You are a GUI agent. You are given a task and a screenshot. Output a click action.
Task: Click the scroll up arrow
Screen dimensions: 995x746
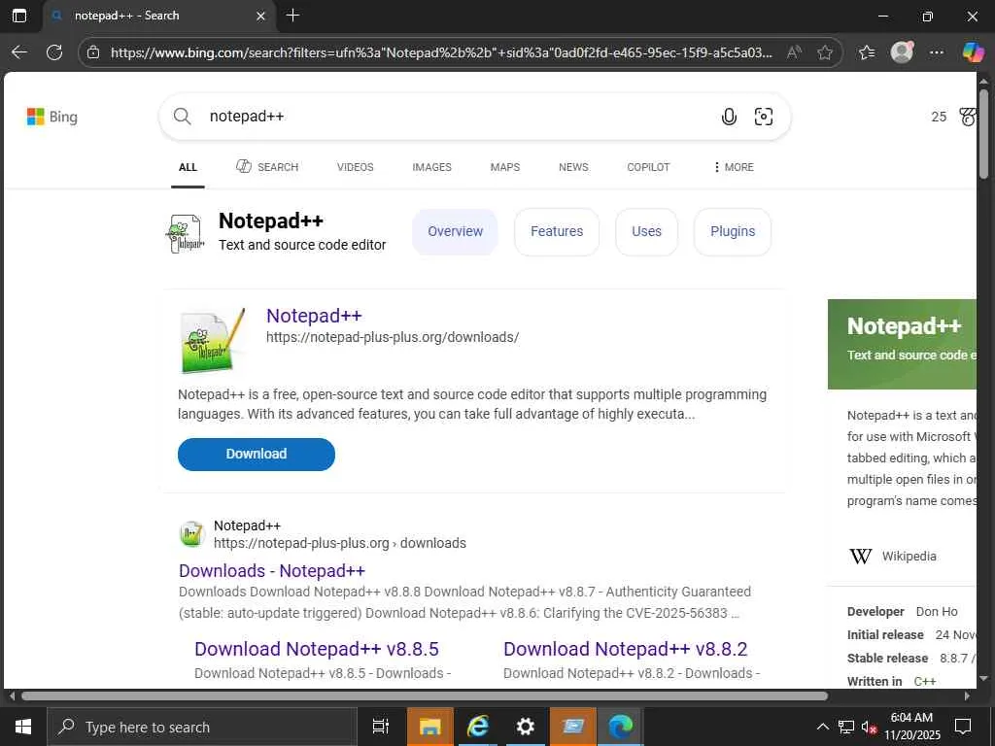tap(983, 81)
